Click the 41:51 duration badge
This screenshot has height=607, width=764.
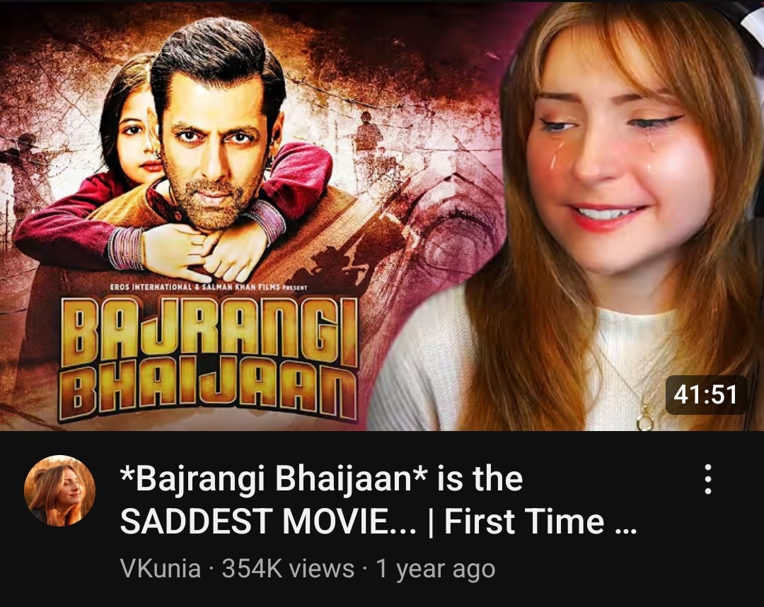click(705, 394)
